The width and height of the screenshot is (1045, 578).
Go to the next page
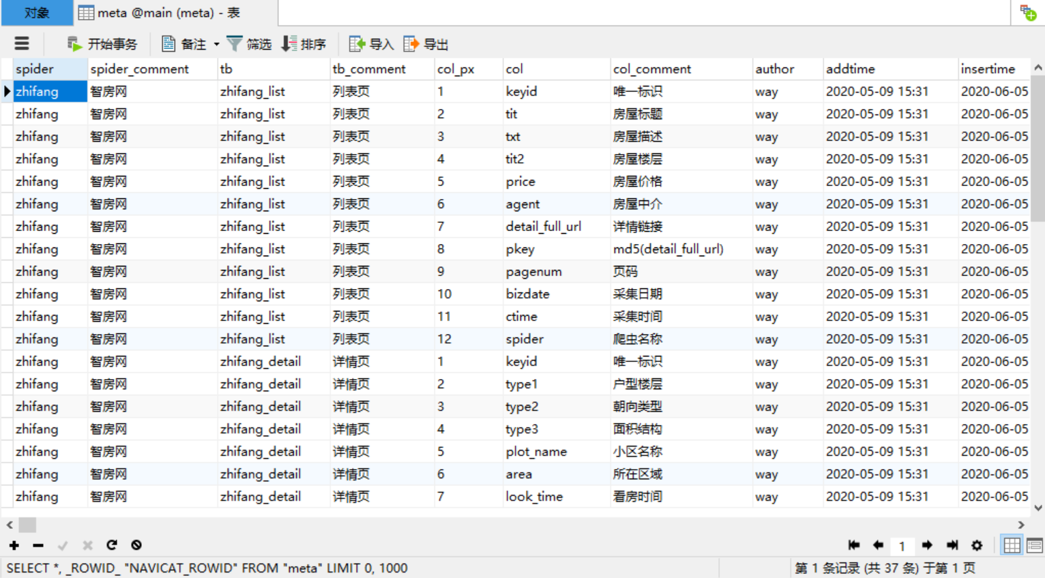(x=927, y=545)
